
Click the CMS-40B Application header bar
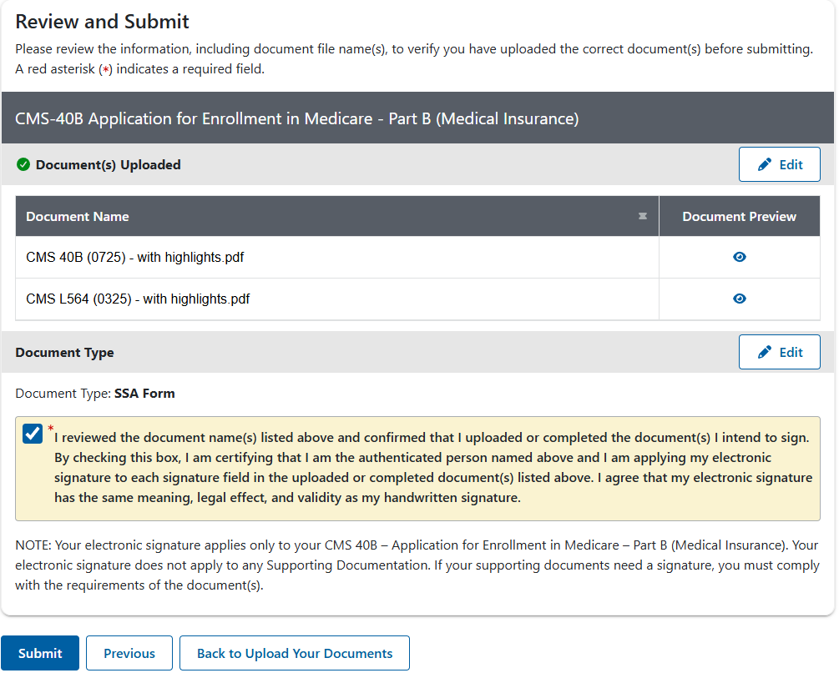tap(297, 119)
